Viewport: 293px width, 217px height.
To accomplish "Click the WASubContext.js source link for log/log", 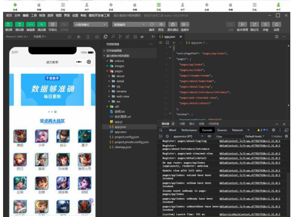I will click(x=250, y=141).
